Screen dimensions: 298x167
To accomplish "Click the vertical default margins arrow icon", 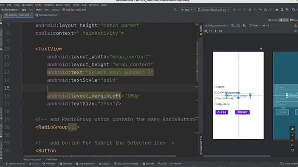I will [215, 31].
